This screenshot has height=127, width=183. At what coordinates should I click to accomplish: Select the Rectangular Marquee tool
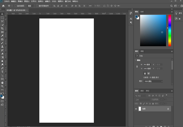coord(2,18)
